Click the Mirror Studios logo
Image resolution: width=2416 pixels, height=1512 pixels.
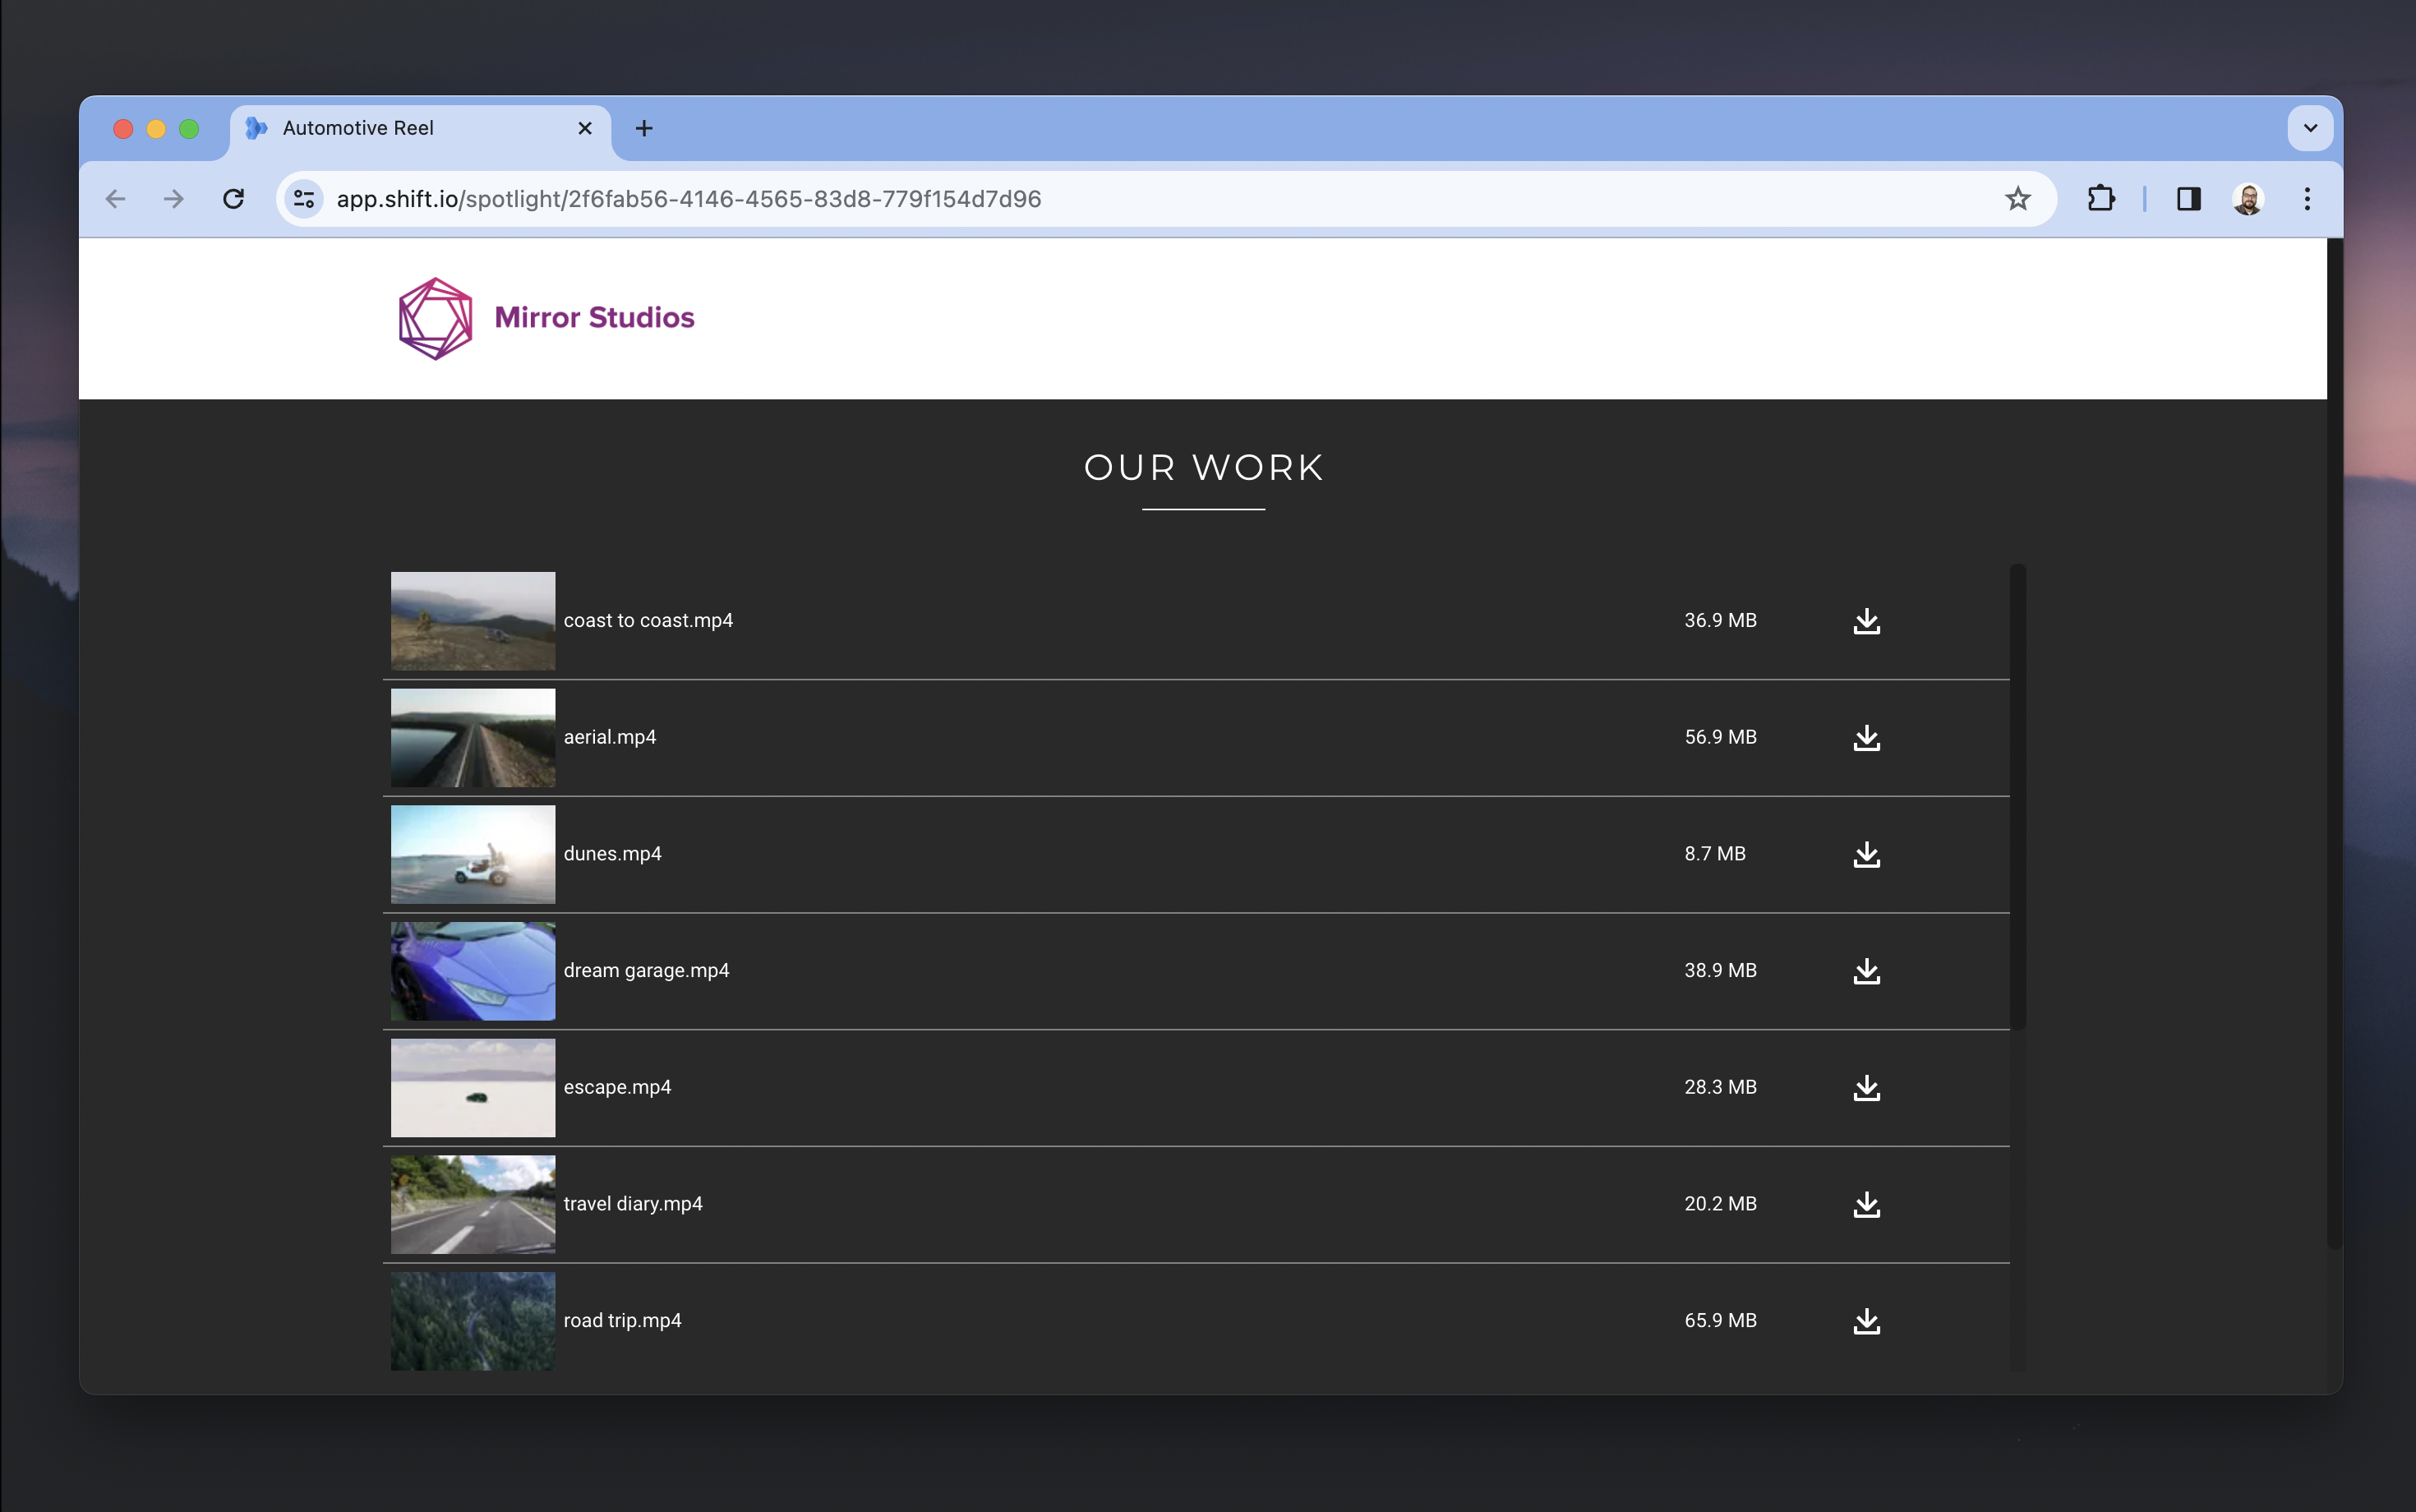tap(546, 318)
